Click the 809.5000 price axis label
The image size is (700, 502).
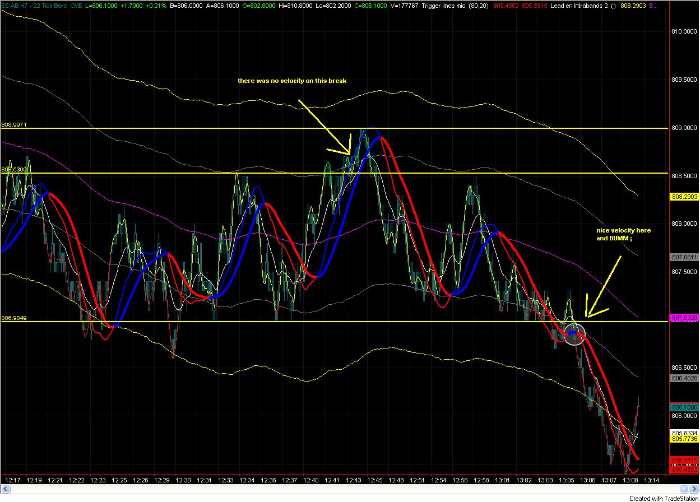pyautogui.click(x=684, y=80)
